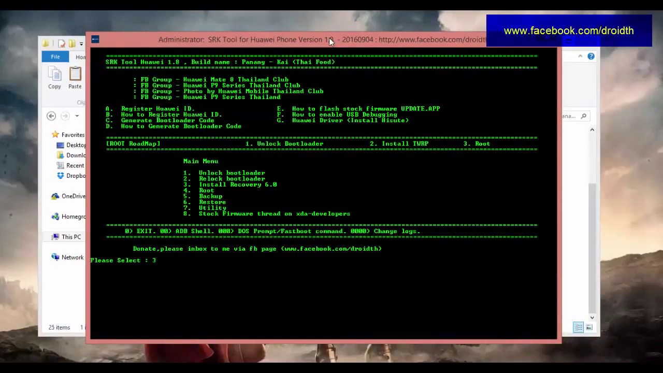663x373 pixels.
Task: Click the '[ROOT RoadMap]' heading text
Action: tap(133, 144)
